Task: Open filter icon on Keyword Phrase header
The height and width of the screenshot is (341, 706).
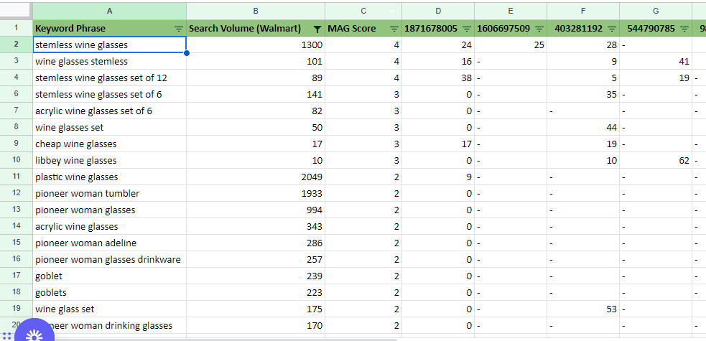Action: (x=179, y=29)
